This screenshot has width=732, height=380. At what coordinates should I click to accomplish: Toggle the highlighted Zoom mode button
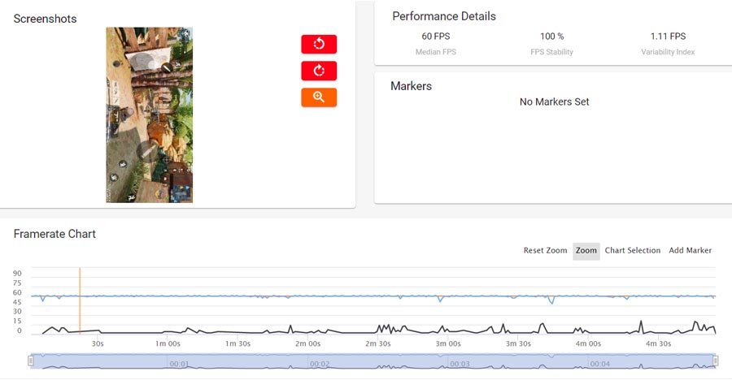pos(586,250)
